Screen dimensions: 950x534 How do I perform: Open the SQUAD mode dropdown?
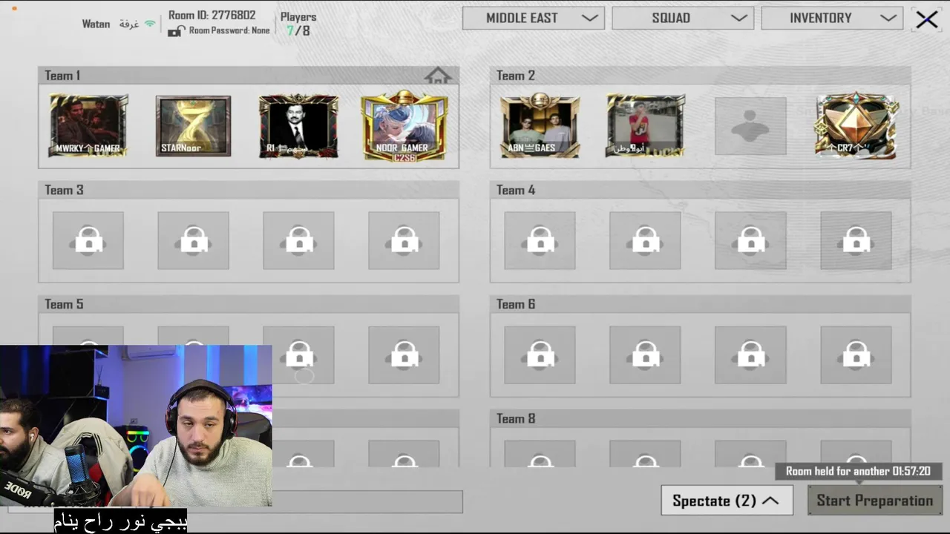683,19
